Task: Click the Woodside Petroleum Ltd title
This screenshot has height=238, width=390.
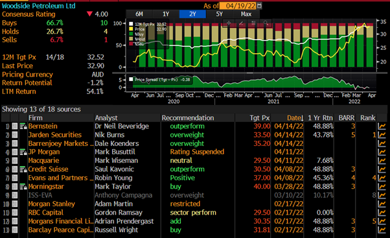Action: (39, 6)
